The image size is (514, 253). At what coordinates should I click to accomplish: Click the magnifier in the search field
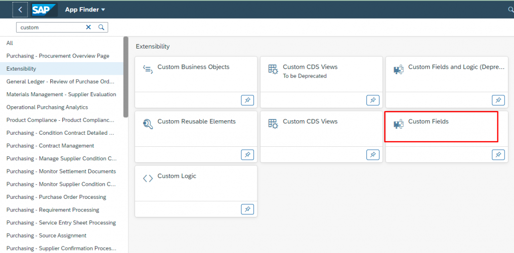click(101, 28)
